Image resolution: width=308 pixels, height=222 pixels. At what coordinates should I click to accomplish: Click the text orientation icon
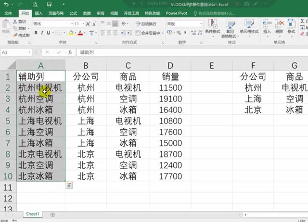point(124,24)
